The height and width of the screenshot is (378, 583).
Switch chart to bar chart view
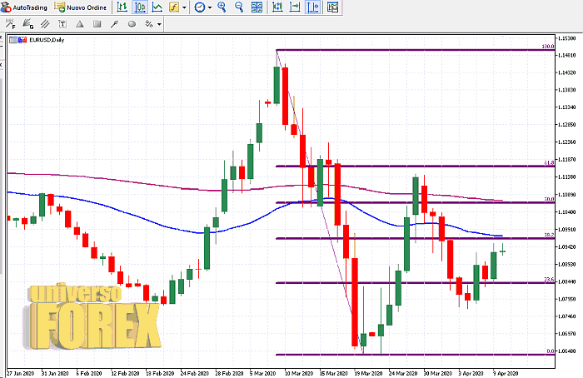click(x=122, y=7)
